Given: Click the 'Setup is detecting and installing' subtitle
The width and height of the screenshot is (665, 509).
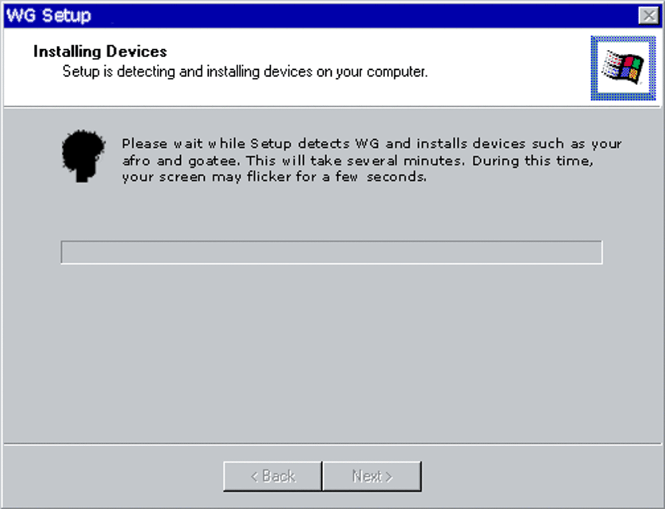Looking at the screenshot, I should coord(245,72).
